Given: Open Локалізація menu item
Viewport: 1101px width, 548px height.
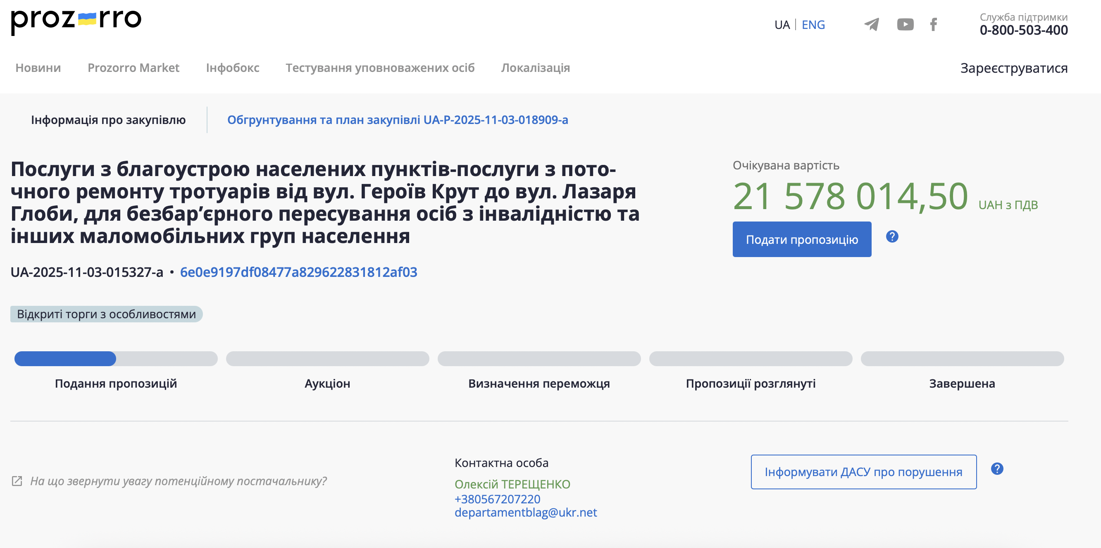Looking at the screenshot, I should (535, 68).
